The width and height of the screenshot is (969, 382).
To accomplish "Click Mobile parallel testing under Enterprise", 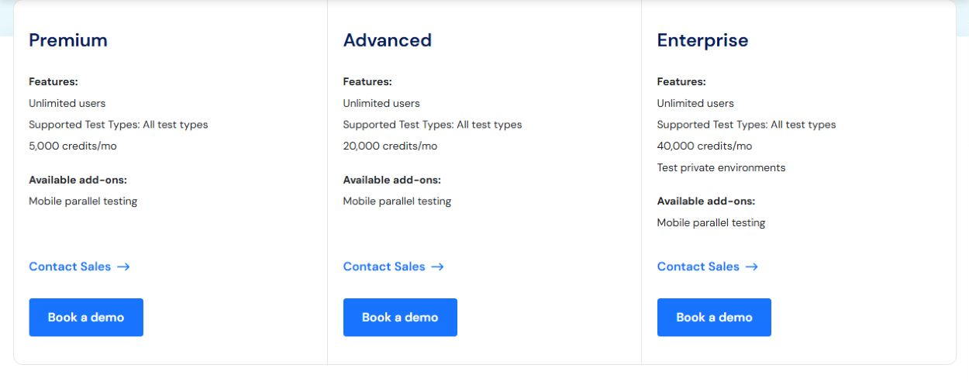I will [x=711, y=222].
